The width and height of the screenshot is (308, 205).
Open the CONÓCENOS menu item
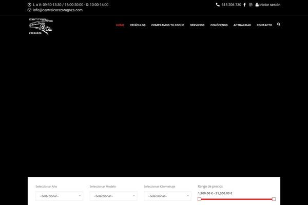pyautogui.click(x=219, y=25)
